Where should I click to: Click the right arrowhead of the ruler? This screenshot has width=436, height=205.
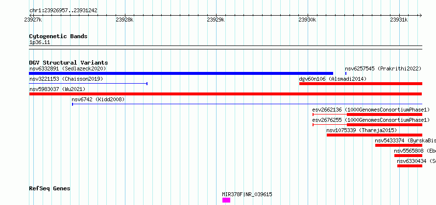click(x=420, y=16)
